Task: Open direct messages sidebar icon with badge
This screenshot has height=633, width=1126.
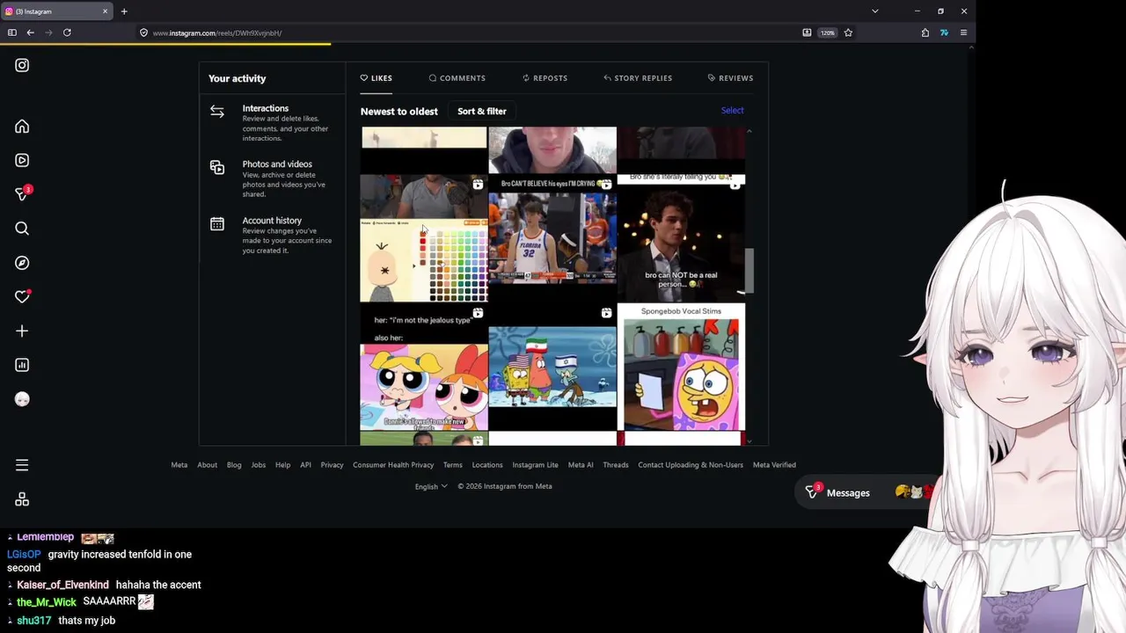Action: 23,193
